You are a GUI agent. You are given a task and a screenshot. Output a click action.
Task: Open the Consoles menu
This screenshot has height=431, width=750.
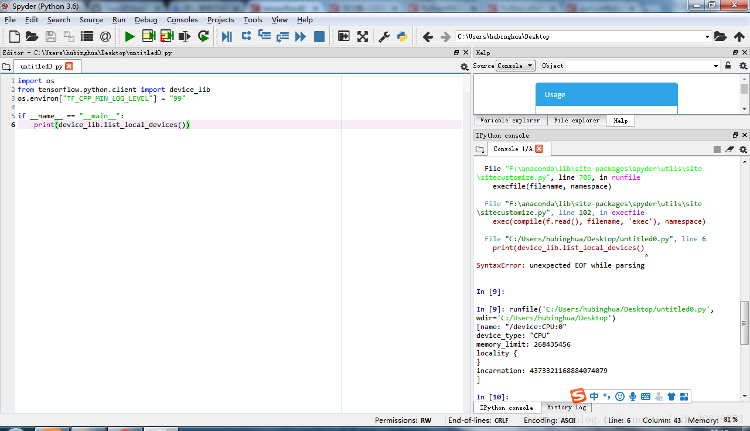(182, 20)
